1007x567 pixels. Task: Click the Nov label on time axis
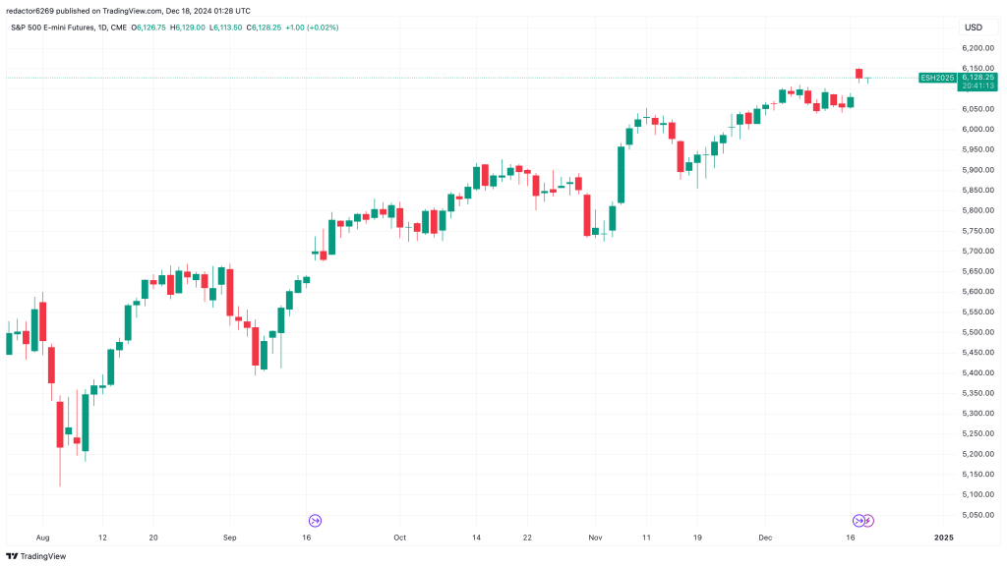594,539
